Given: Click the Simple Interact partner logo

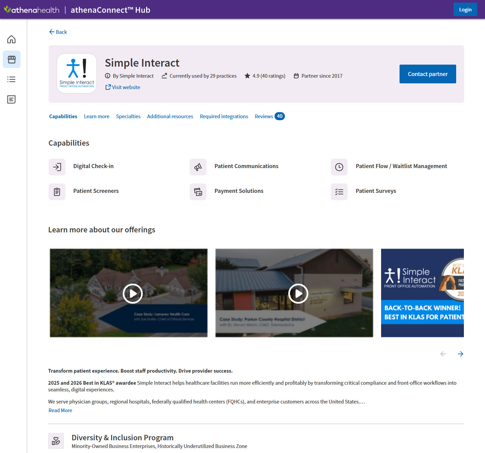Looking at the screenshot, I should coord(77,73).
